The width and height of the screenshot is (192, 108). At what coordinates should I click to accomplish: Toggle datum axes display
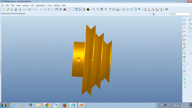point(149,9)
